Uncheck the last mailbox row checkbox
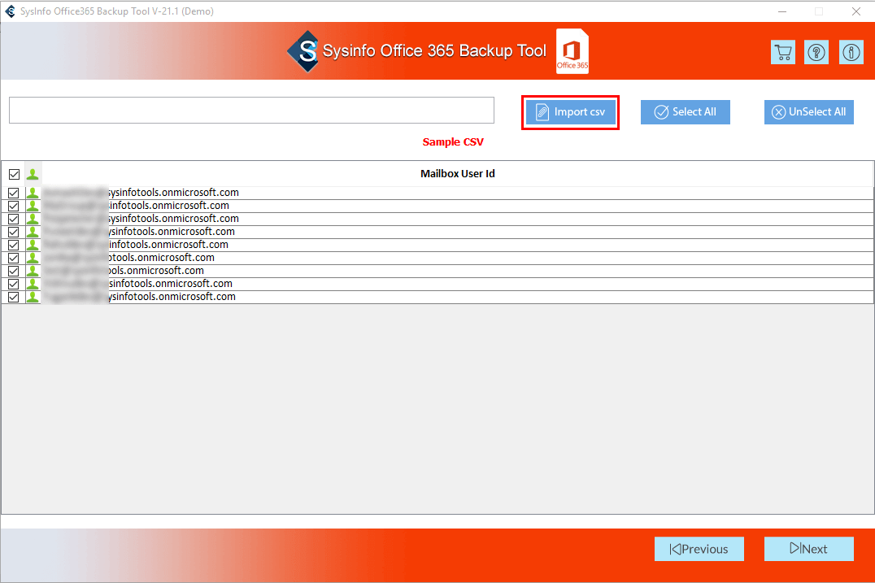This screenshot has width=875, height=583. pos(13,297)
